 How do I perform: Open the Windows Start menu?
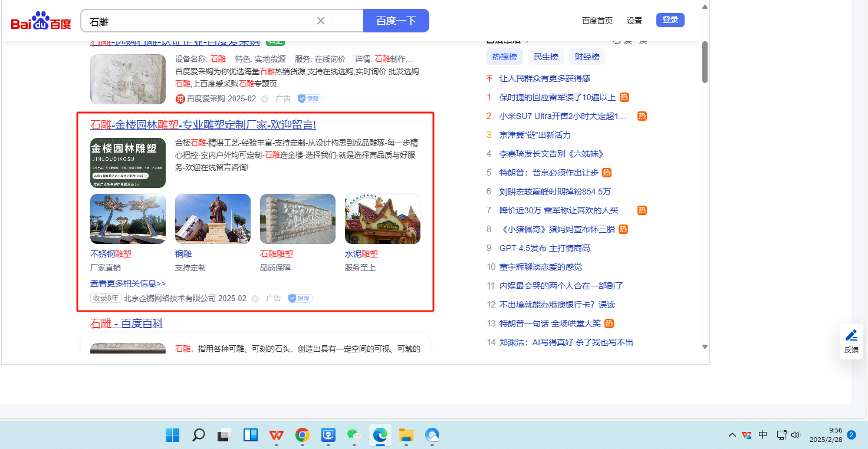pos(173,435)
